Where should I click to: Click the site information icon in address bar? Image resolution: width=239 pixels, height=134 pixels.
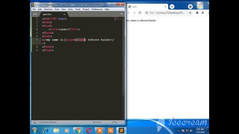click(x=147, y=13)
